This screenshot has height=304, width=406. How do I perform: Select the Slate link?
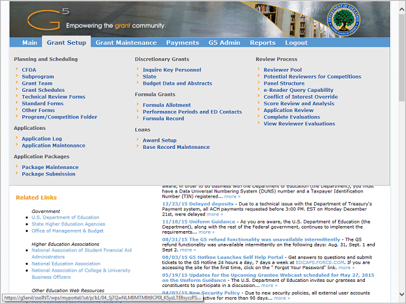point(150,77)
